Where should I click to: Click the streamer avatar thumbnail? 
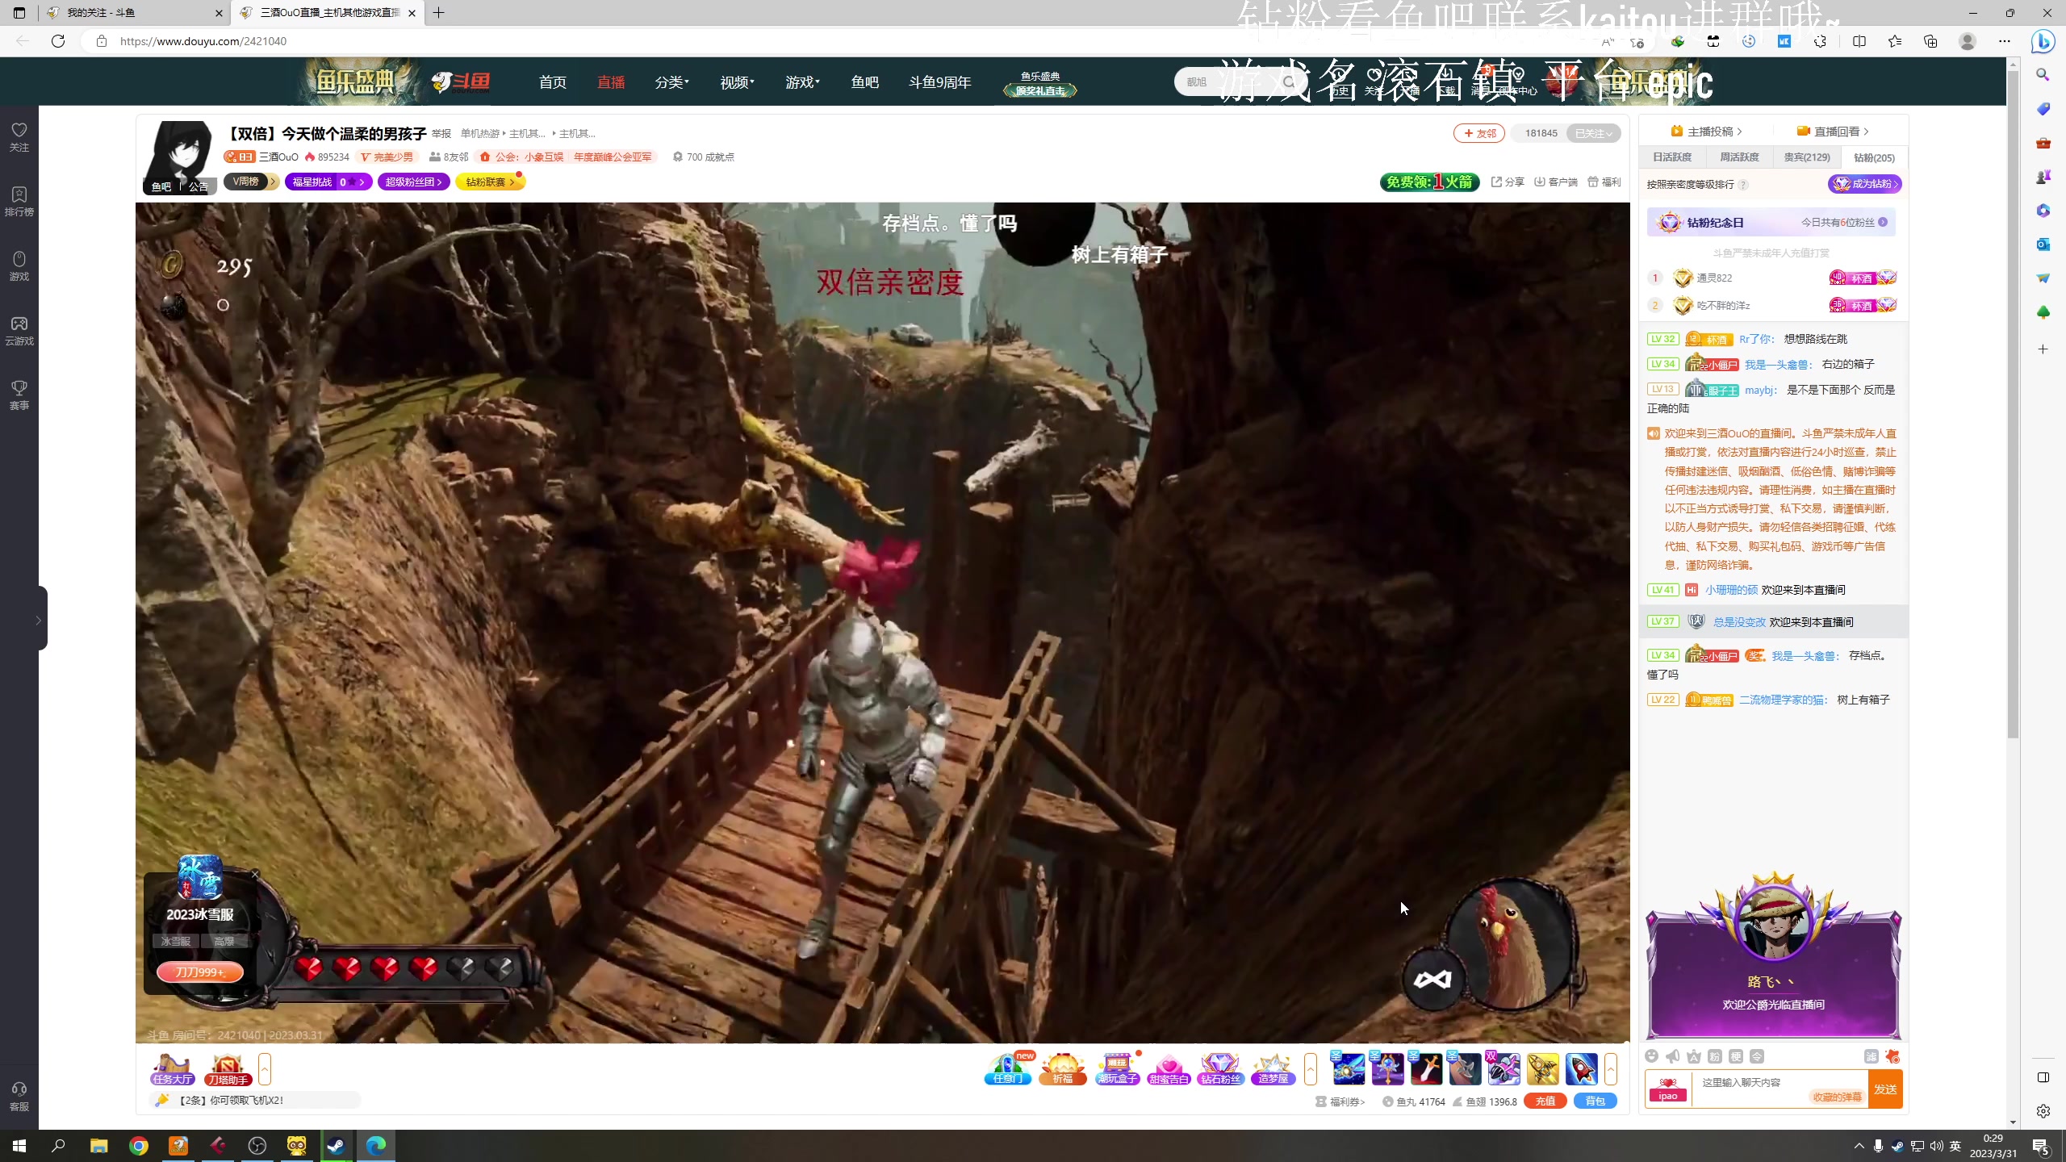tap(180, 157)
